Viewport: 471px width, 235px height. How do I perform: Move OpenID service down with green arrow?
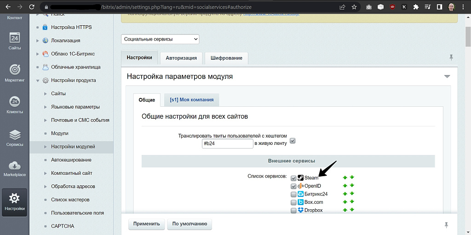(352, 186)
